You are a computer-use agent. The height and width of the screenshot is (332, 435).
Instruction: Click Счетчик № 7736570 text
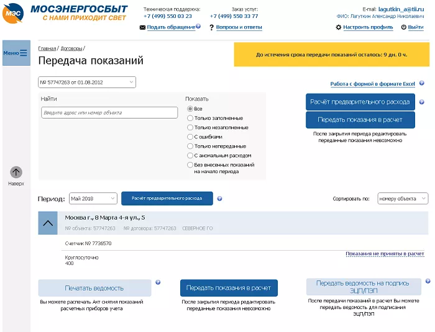tap(88, 243)
